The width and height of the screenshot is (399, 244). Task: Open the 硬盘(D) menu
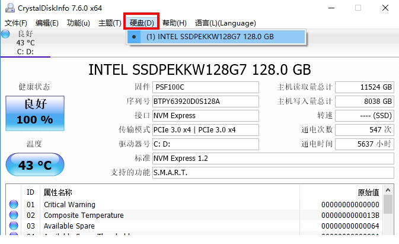tap(142, 23)
